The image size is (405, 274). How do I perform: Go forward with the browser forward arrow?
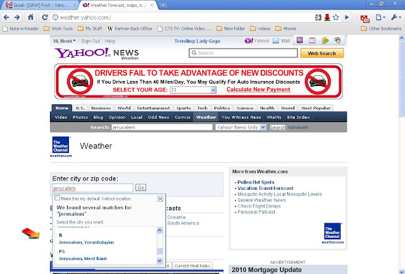click(x=17, y=17)
